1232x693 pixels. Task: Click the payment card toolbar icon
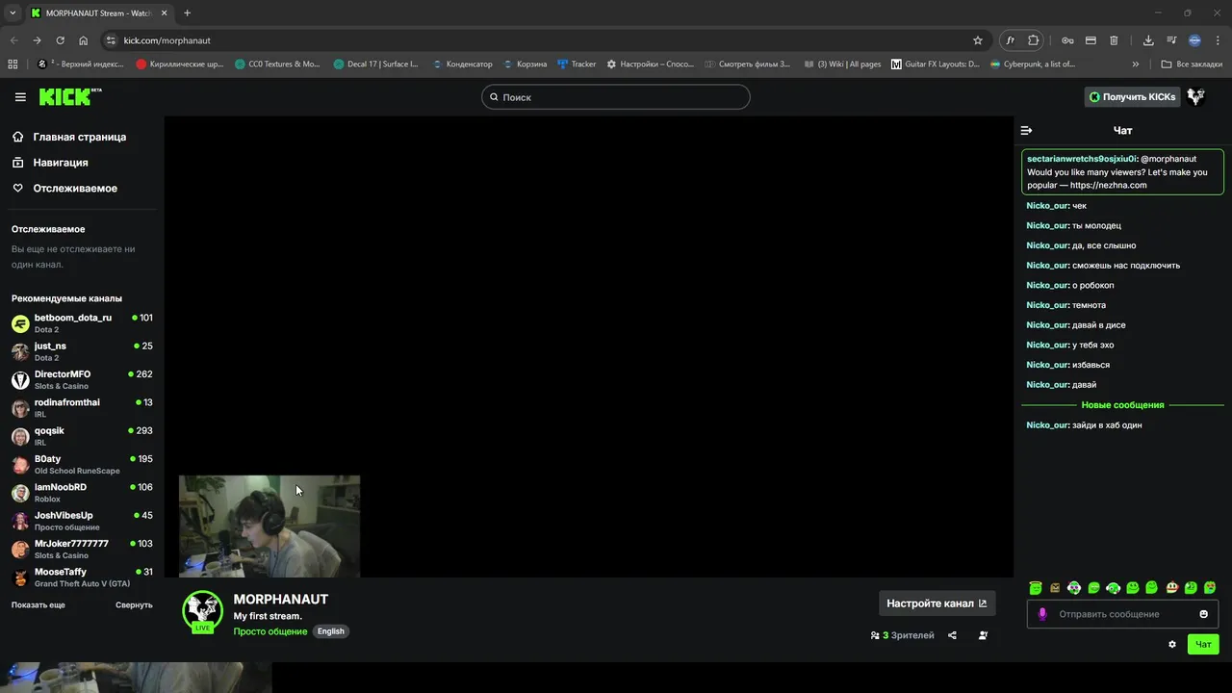(1091, 40)
